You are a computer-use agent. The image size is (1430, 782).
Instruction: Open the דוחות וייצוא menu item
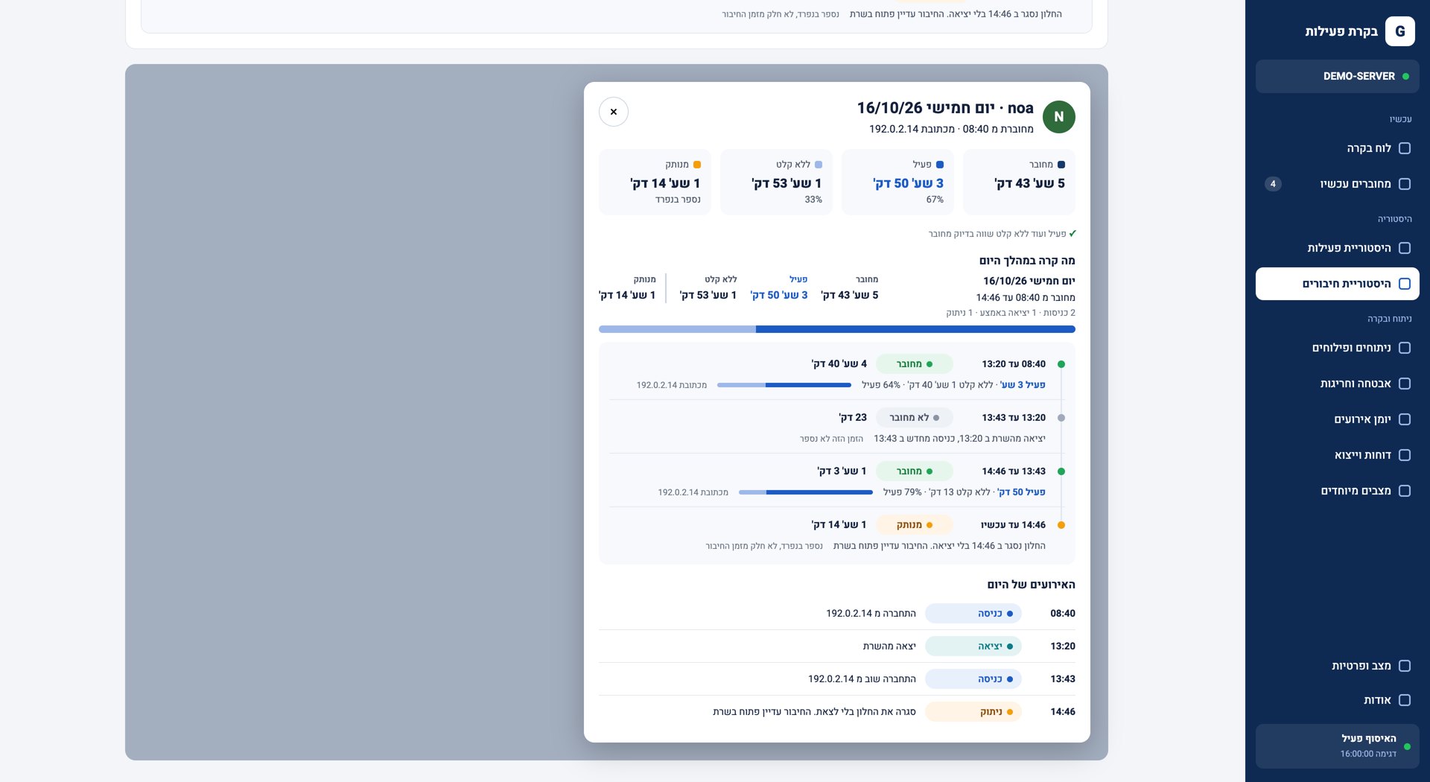click(x=1337, y=455)
